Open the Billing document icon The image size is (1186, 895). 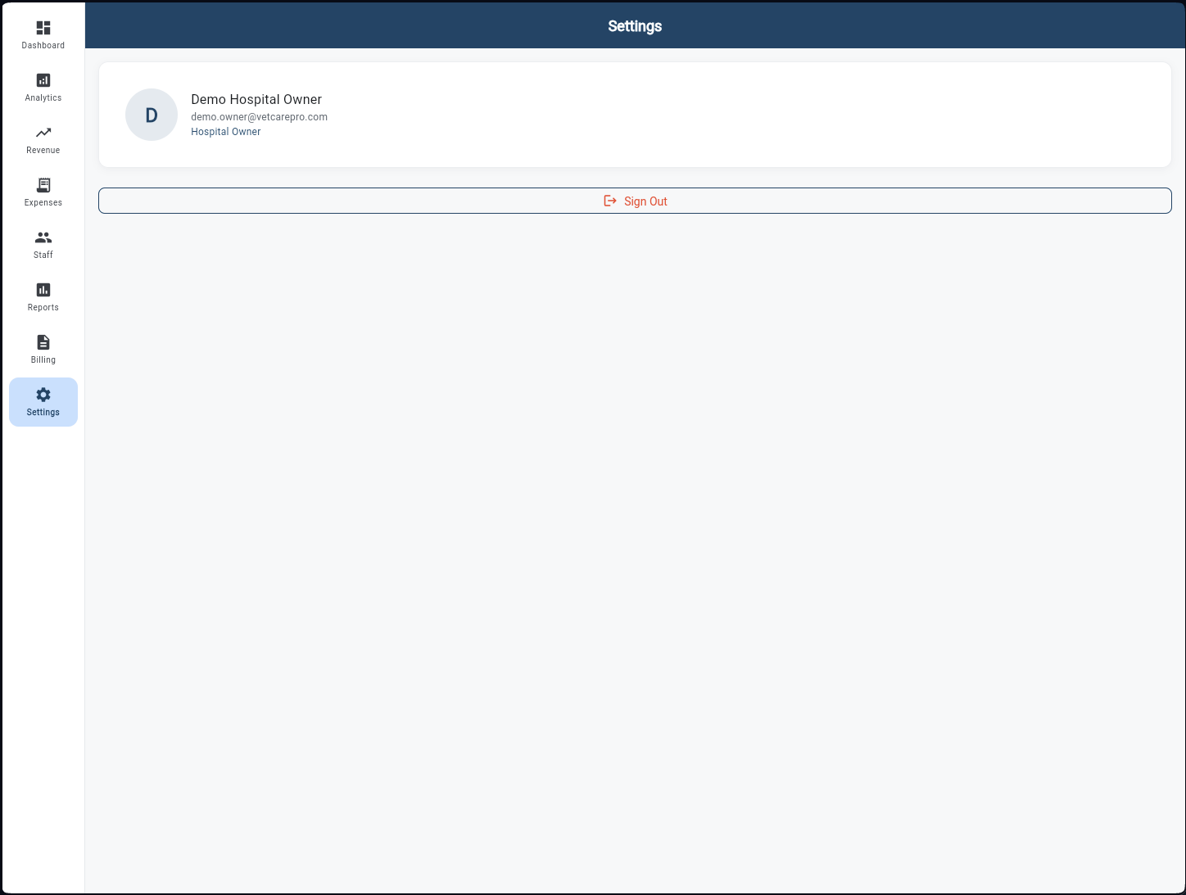tap(43, 341)
